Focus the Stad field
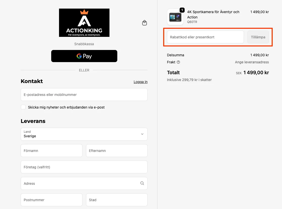 tap(117, 200)
